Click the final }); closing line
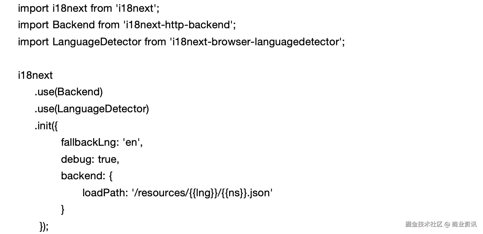 click(x=44, y=226)
